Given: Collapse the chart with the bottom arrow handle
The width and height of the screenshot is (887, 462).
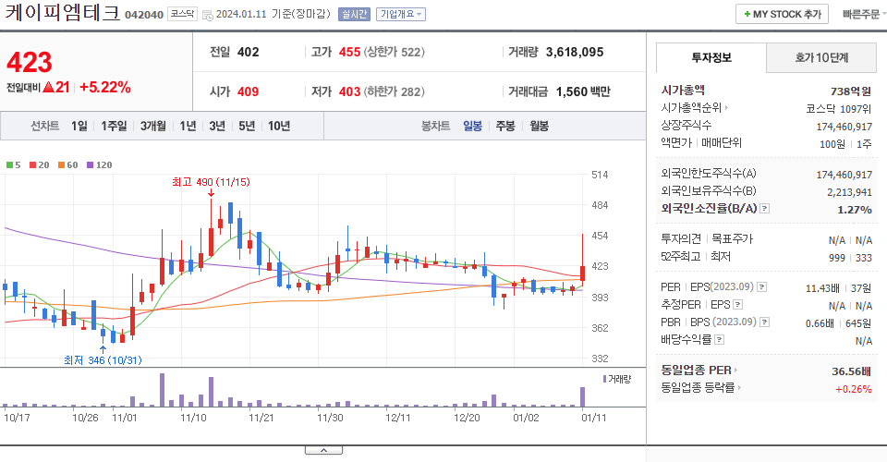Looking at the screenshot, I should (323, 450).
